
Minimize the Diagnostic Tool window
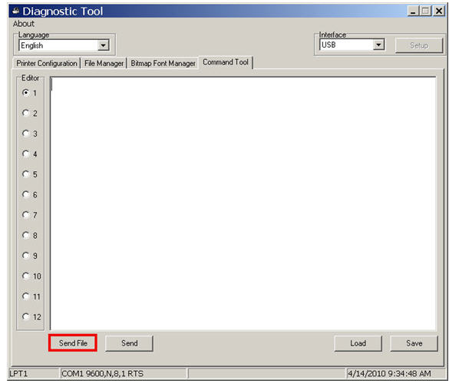coord(413,12)
